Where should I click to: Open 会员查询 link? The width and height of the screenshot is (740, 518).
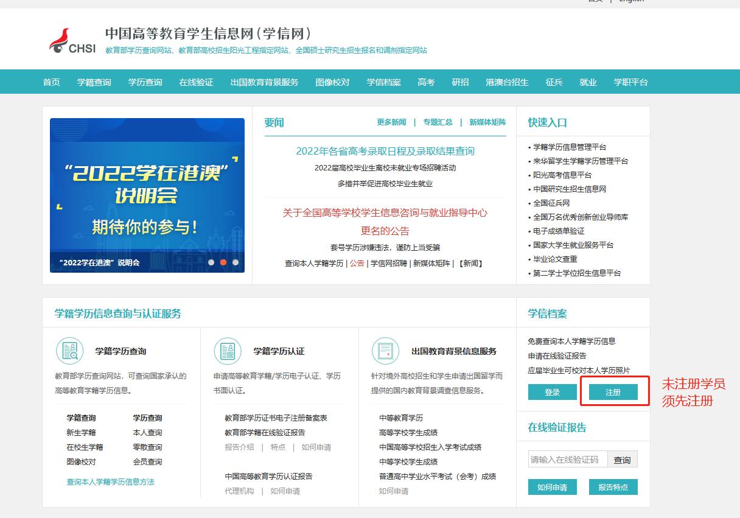(x=147, y=462)
